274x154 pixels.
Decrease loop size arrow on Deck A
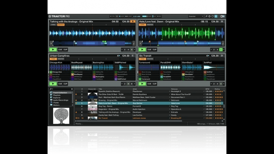[122, 50]
